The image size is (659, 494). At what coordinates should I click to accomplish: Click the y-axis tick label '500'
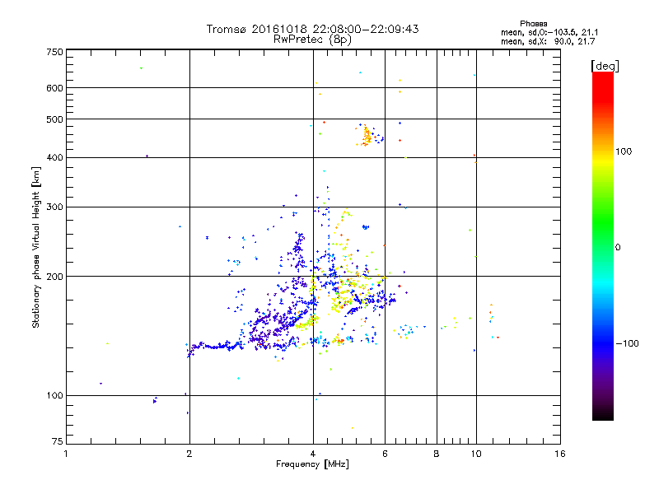54,119
